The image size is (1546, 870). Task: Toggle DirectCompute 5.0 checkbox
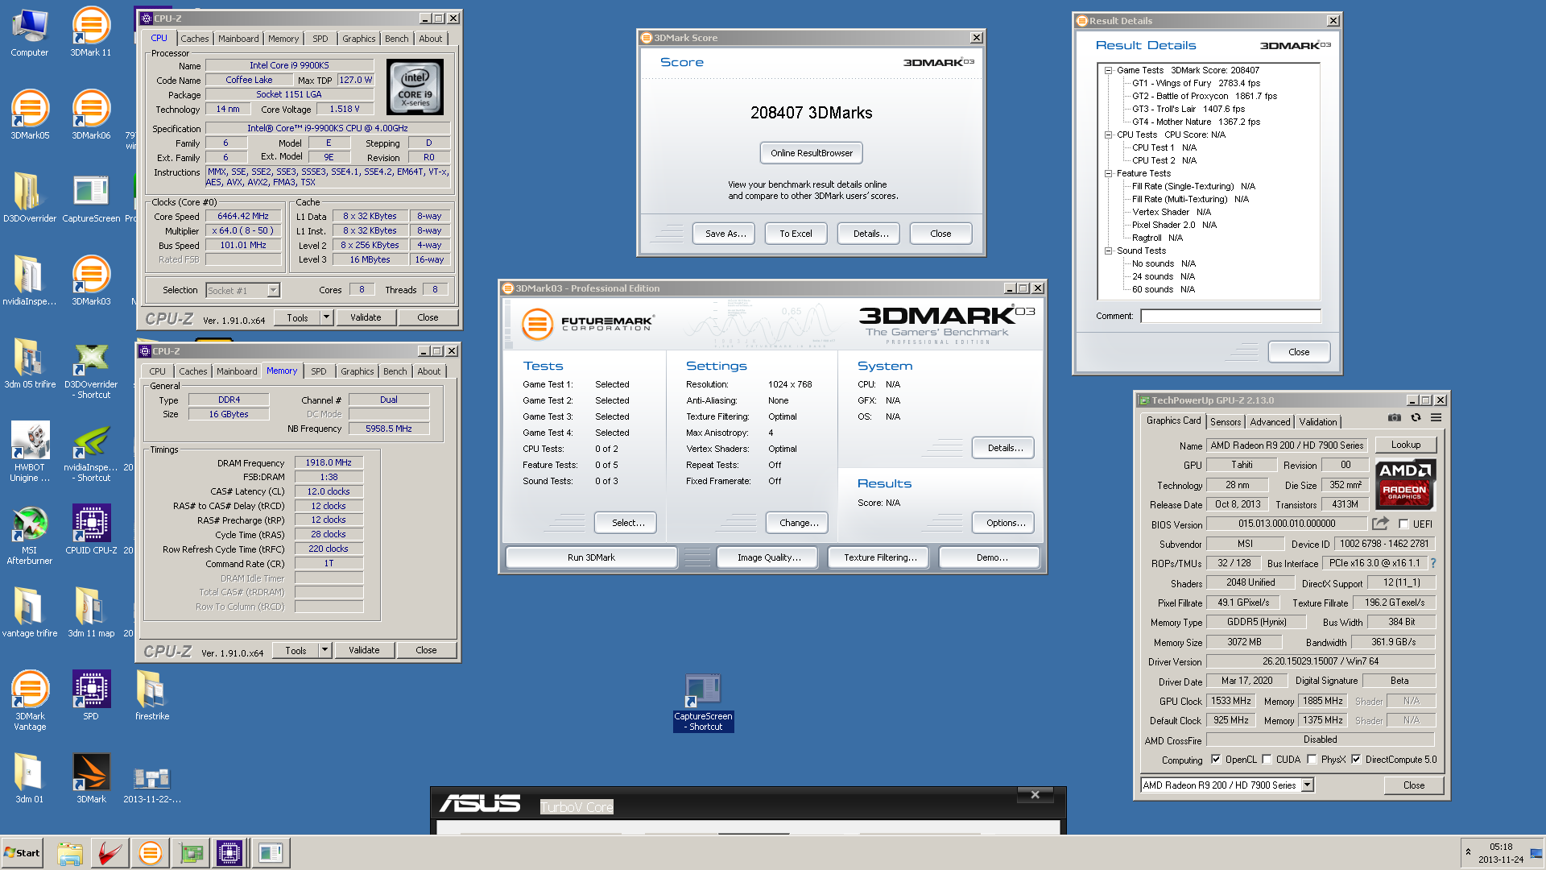[1356, 760]
